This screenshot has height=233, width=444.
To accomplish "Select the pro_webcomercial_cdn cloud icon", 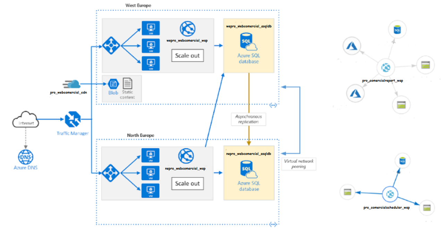I will coord(72,84).
